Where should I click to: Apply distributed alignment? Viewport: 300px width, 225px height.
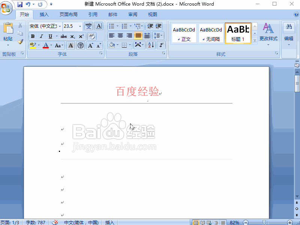(x=147, y=36)
